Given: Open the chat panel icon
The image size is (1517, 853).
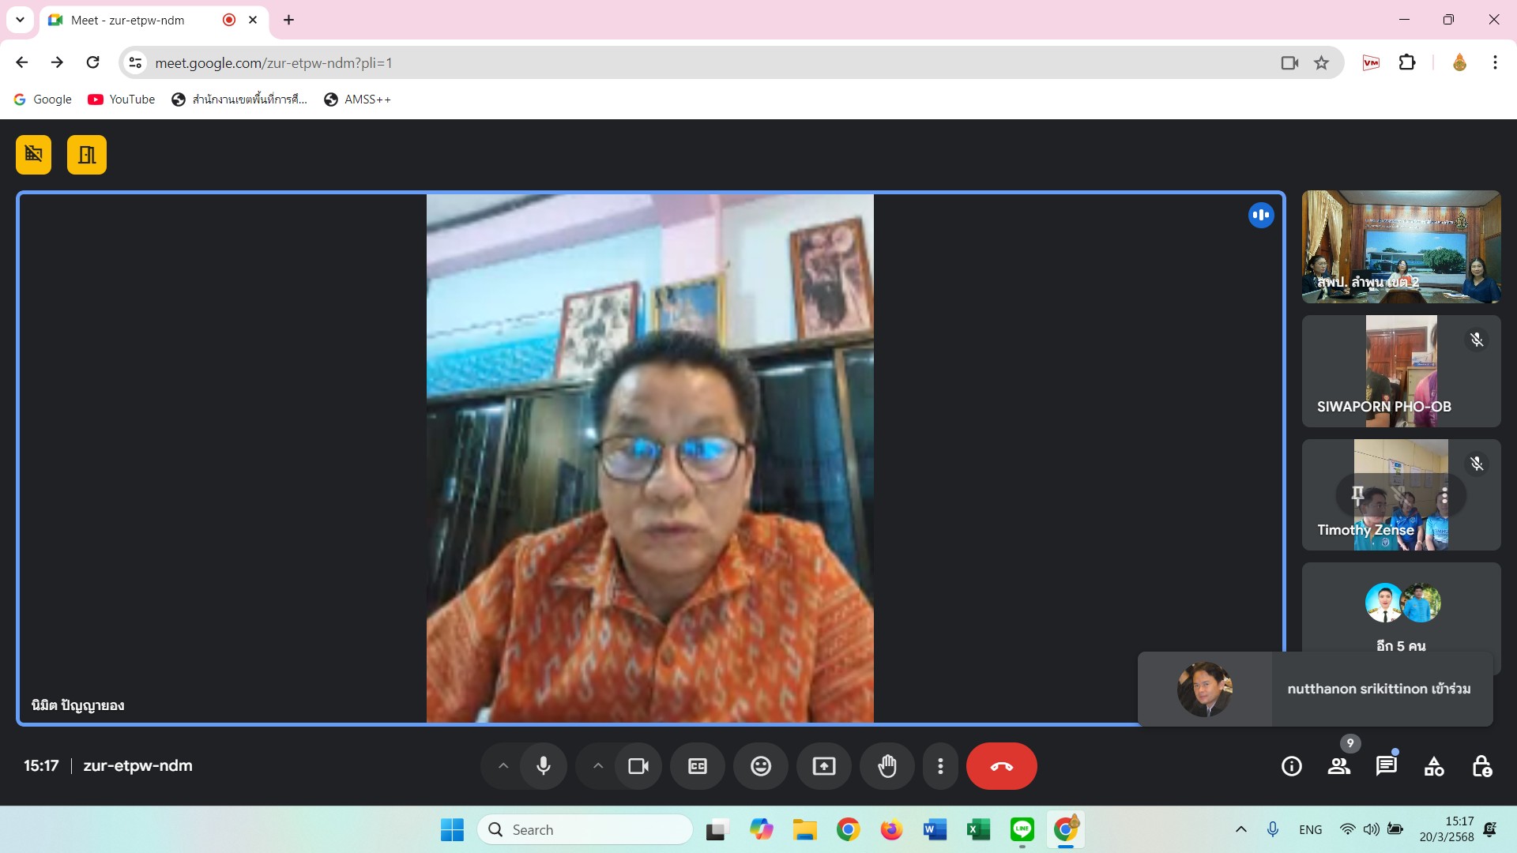Looking at the screenshot, I should pyautogui.click(x=1386, y=766).
